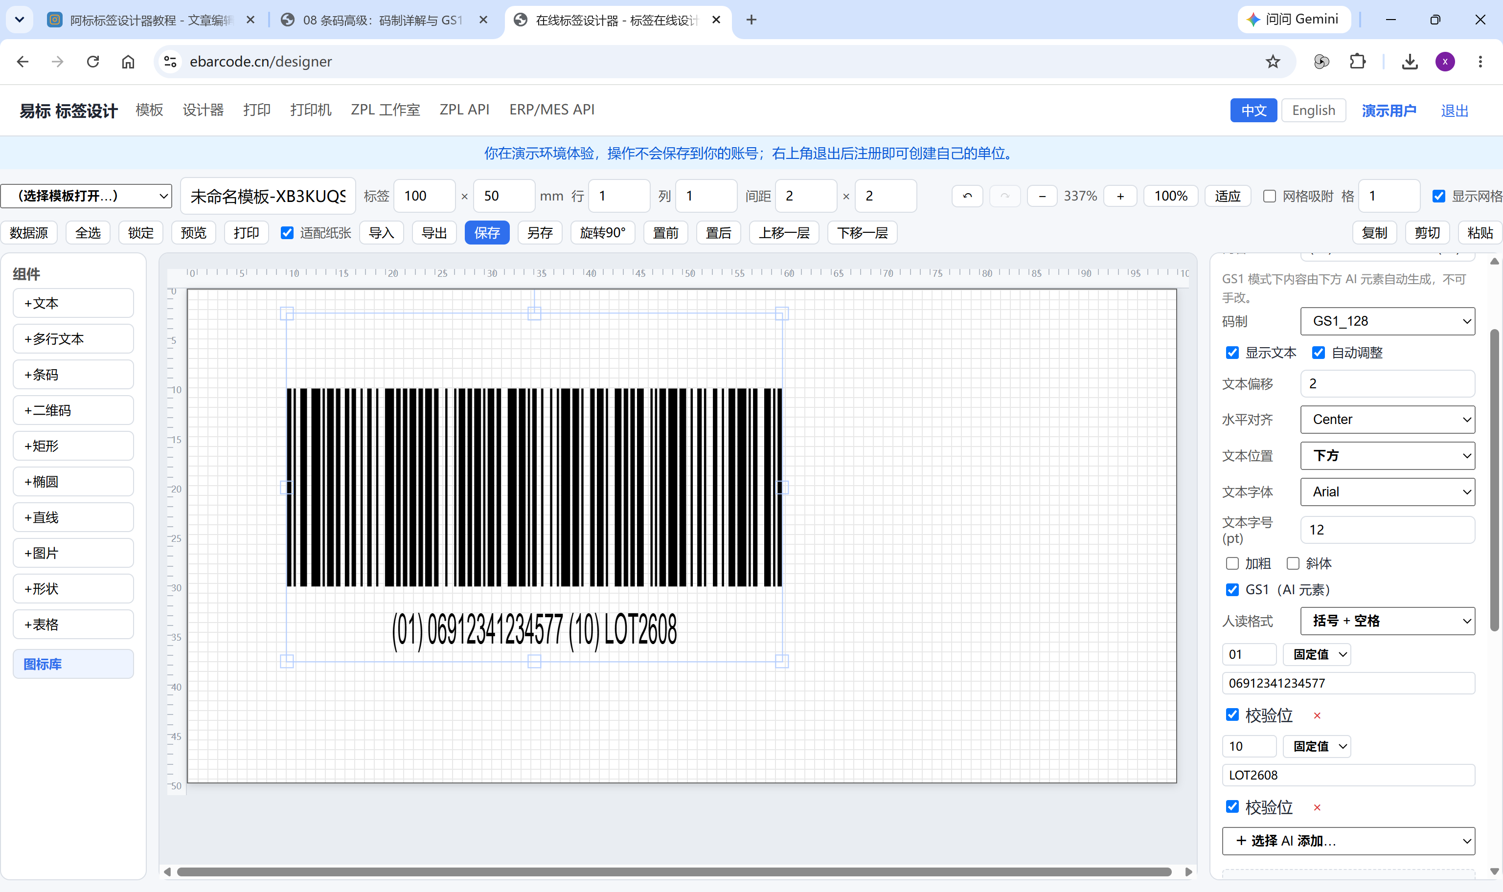Toggle the GS1 (AI 元素) checkbox

click(1232, 590)
